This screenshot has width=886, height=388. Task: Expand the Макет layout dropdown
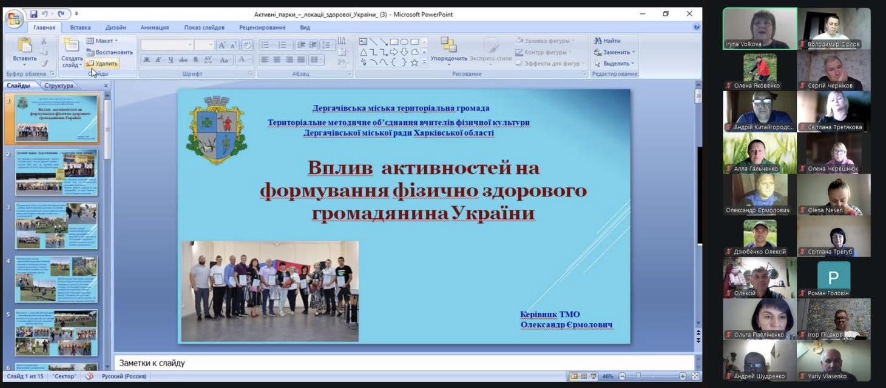[x=103, y=41]
